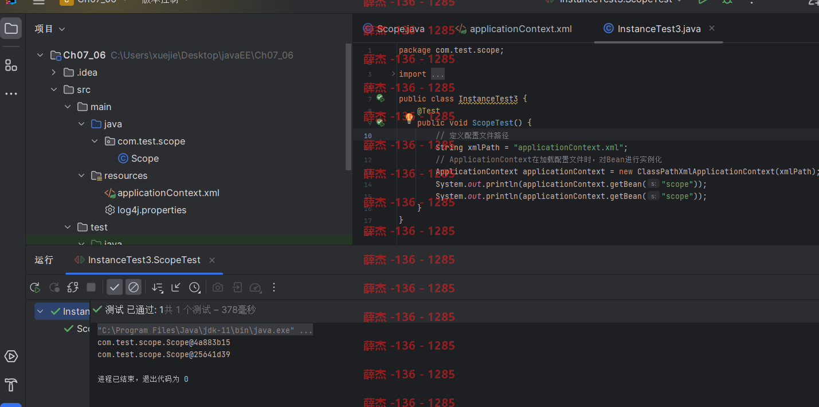This screenshot has height=407, width=819.
Task: Collapse the test folder
Action: pos(68,228)
